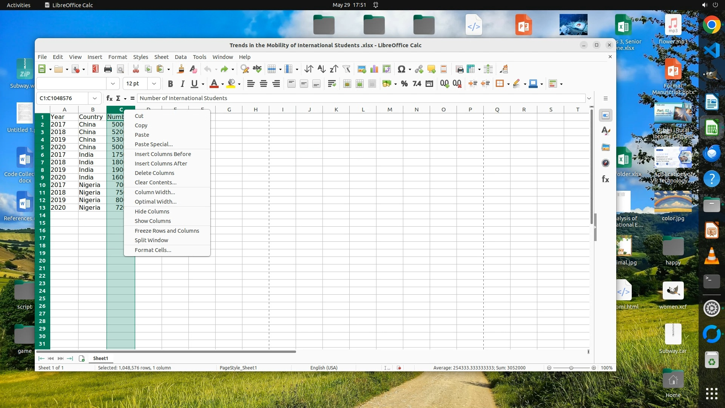Open the Name Box dropdown arrow

(94, 98)
